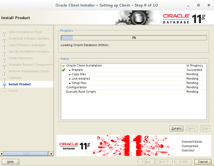Click Loading Oracle Database Utilities message
The image size is (214, 166).
(85, 45)
